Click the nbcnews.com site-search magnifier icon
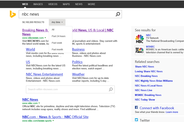 point(111,89)
